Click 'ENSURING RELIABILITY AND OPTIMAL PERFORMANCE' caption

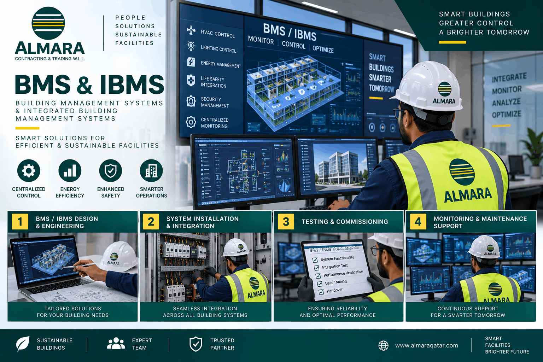pyautogui.click(x=338, y=312)
